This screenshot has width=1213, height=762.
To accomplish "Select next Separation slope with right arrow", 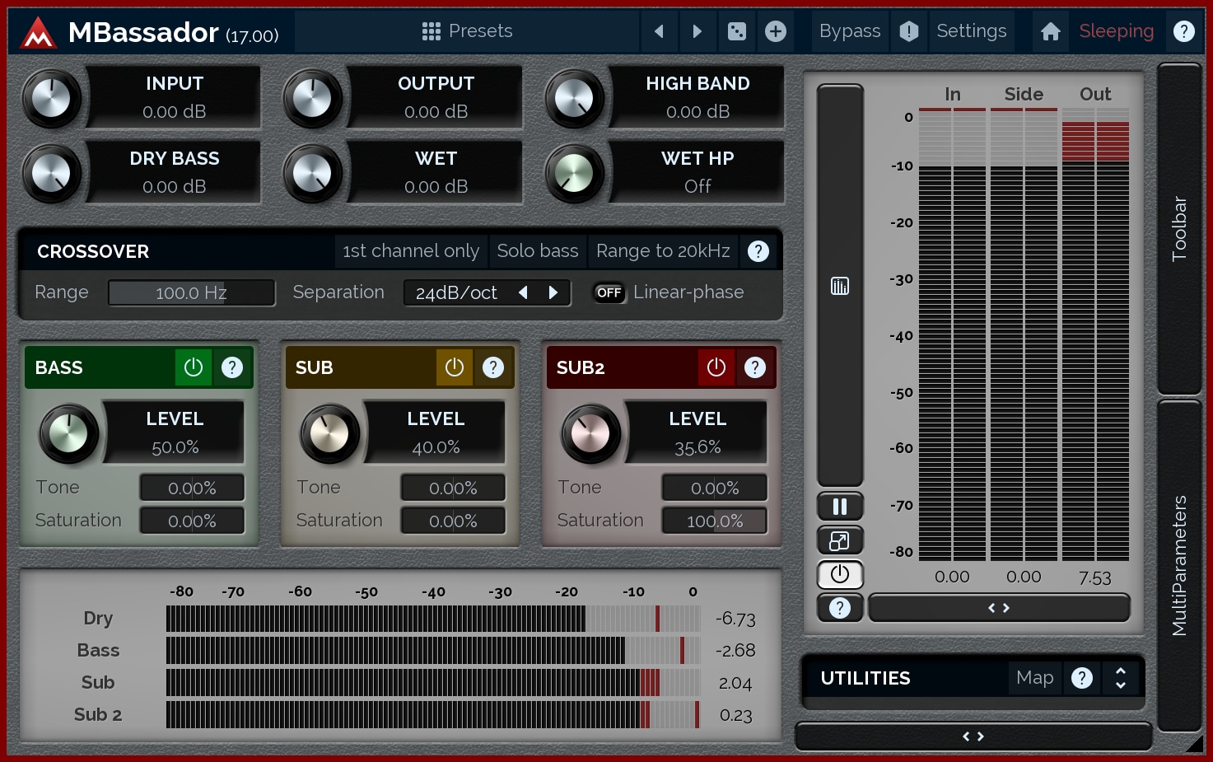I will pos(553,292).
